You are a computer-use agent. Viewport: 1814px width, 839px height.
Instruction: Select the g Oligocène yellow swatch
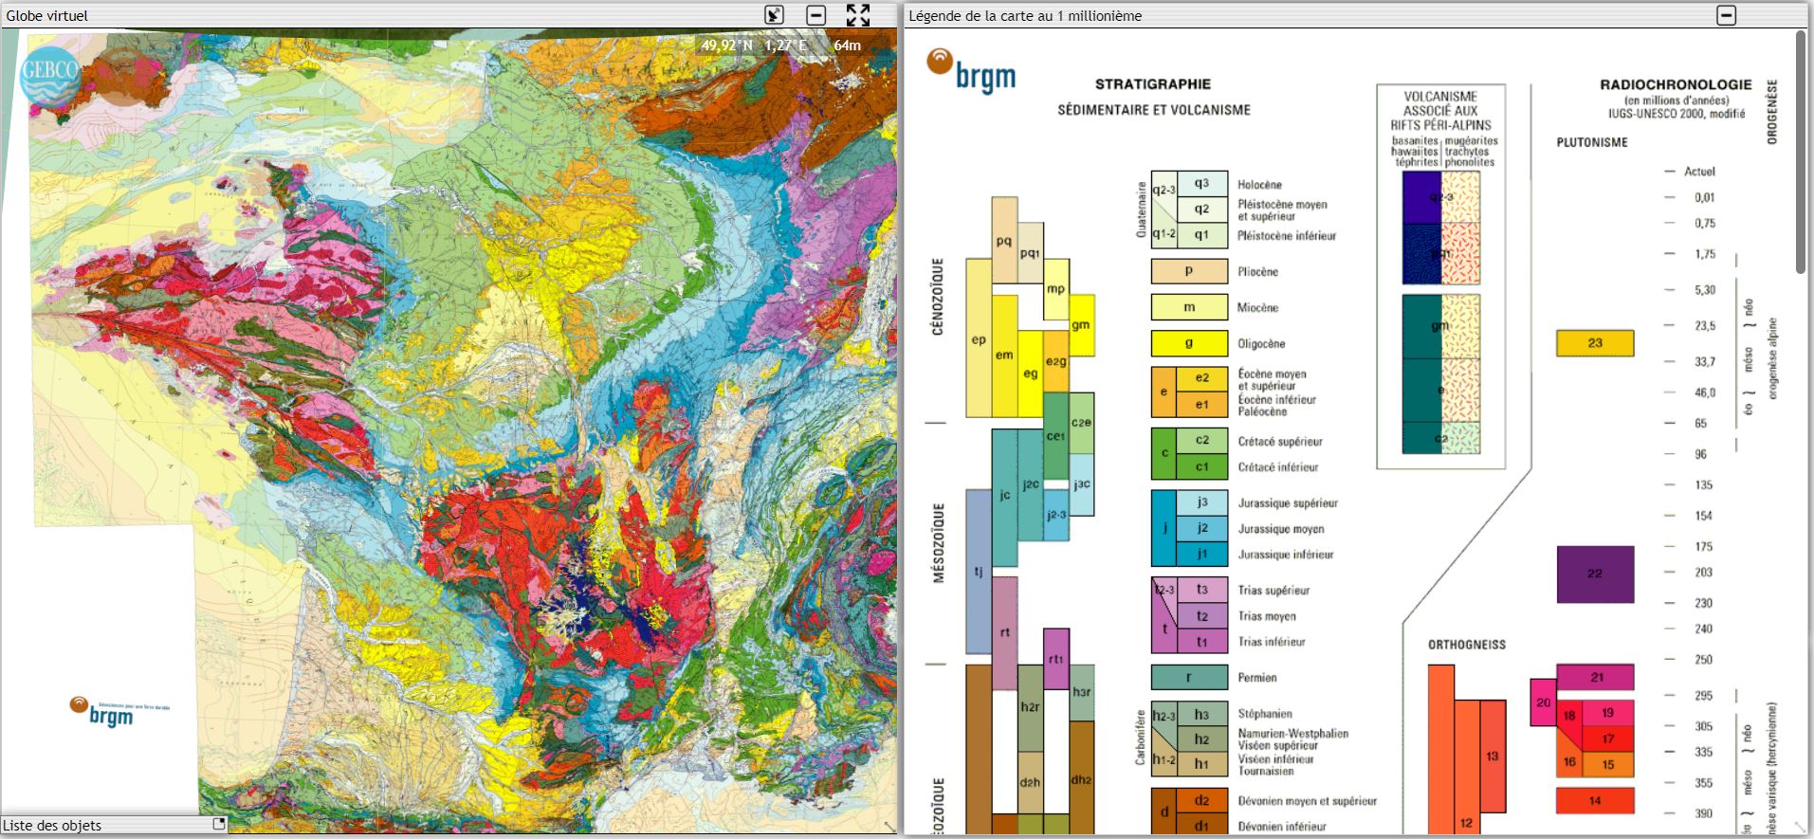point(1189,343)
